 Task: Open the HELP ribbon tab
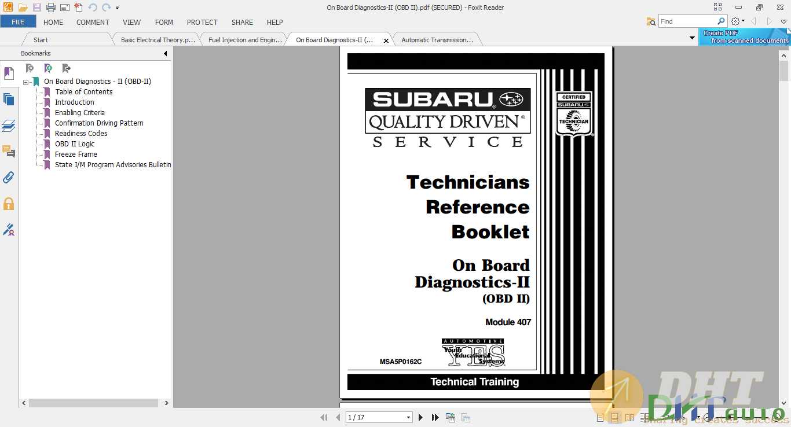(274, 22)
